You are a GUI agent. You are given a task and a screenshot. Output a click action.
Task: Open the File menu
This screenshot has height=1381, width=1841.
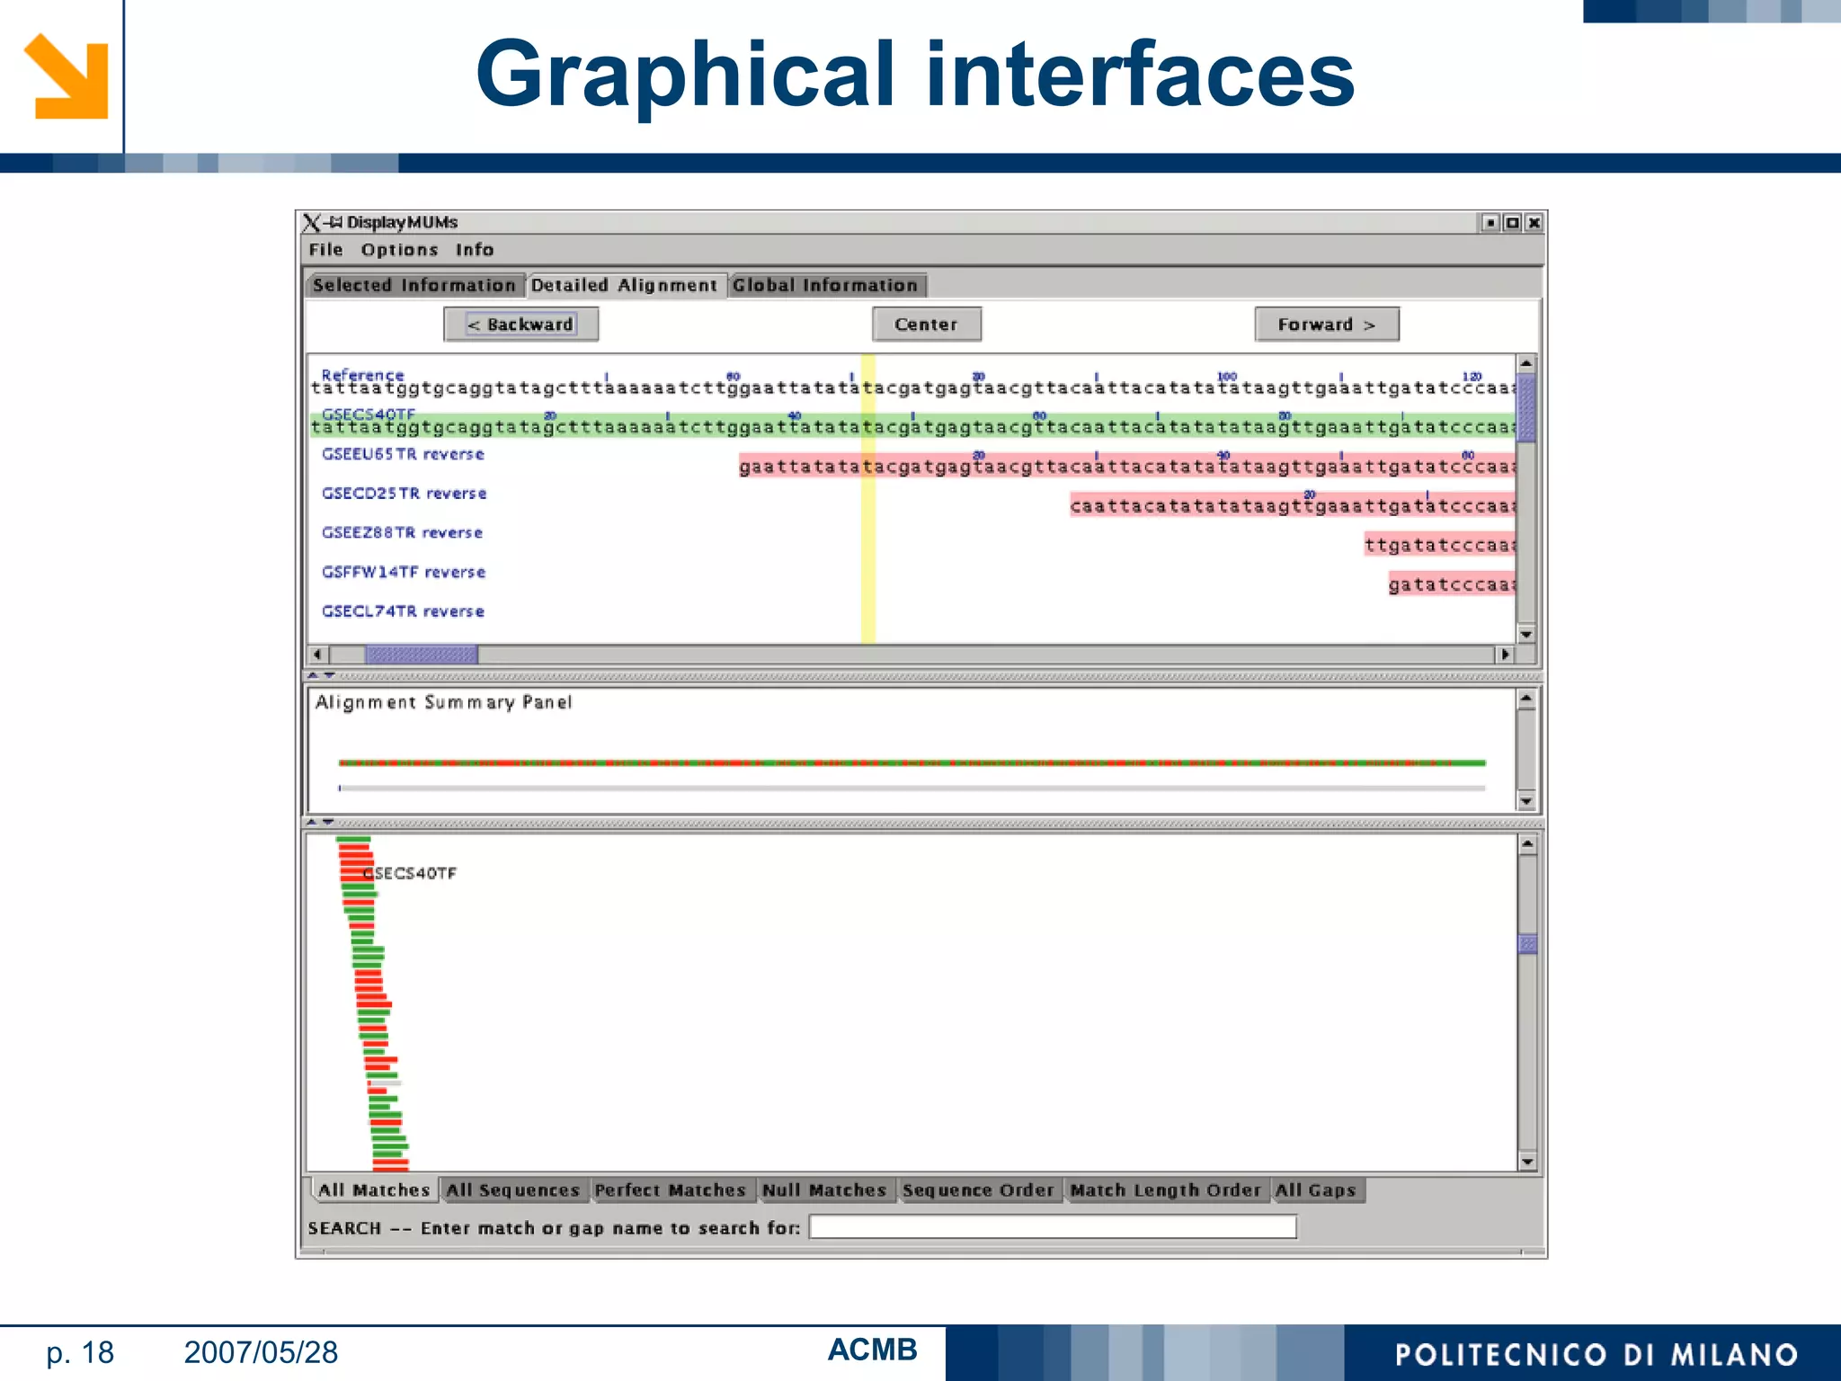(325, 250)
